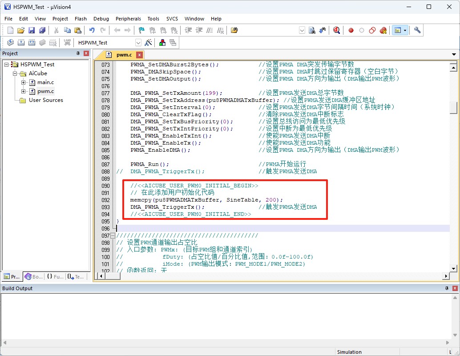Navigate backwards with the left arrow
This screenshot has height=356, width=460.
coord(117,30)
